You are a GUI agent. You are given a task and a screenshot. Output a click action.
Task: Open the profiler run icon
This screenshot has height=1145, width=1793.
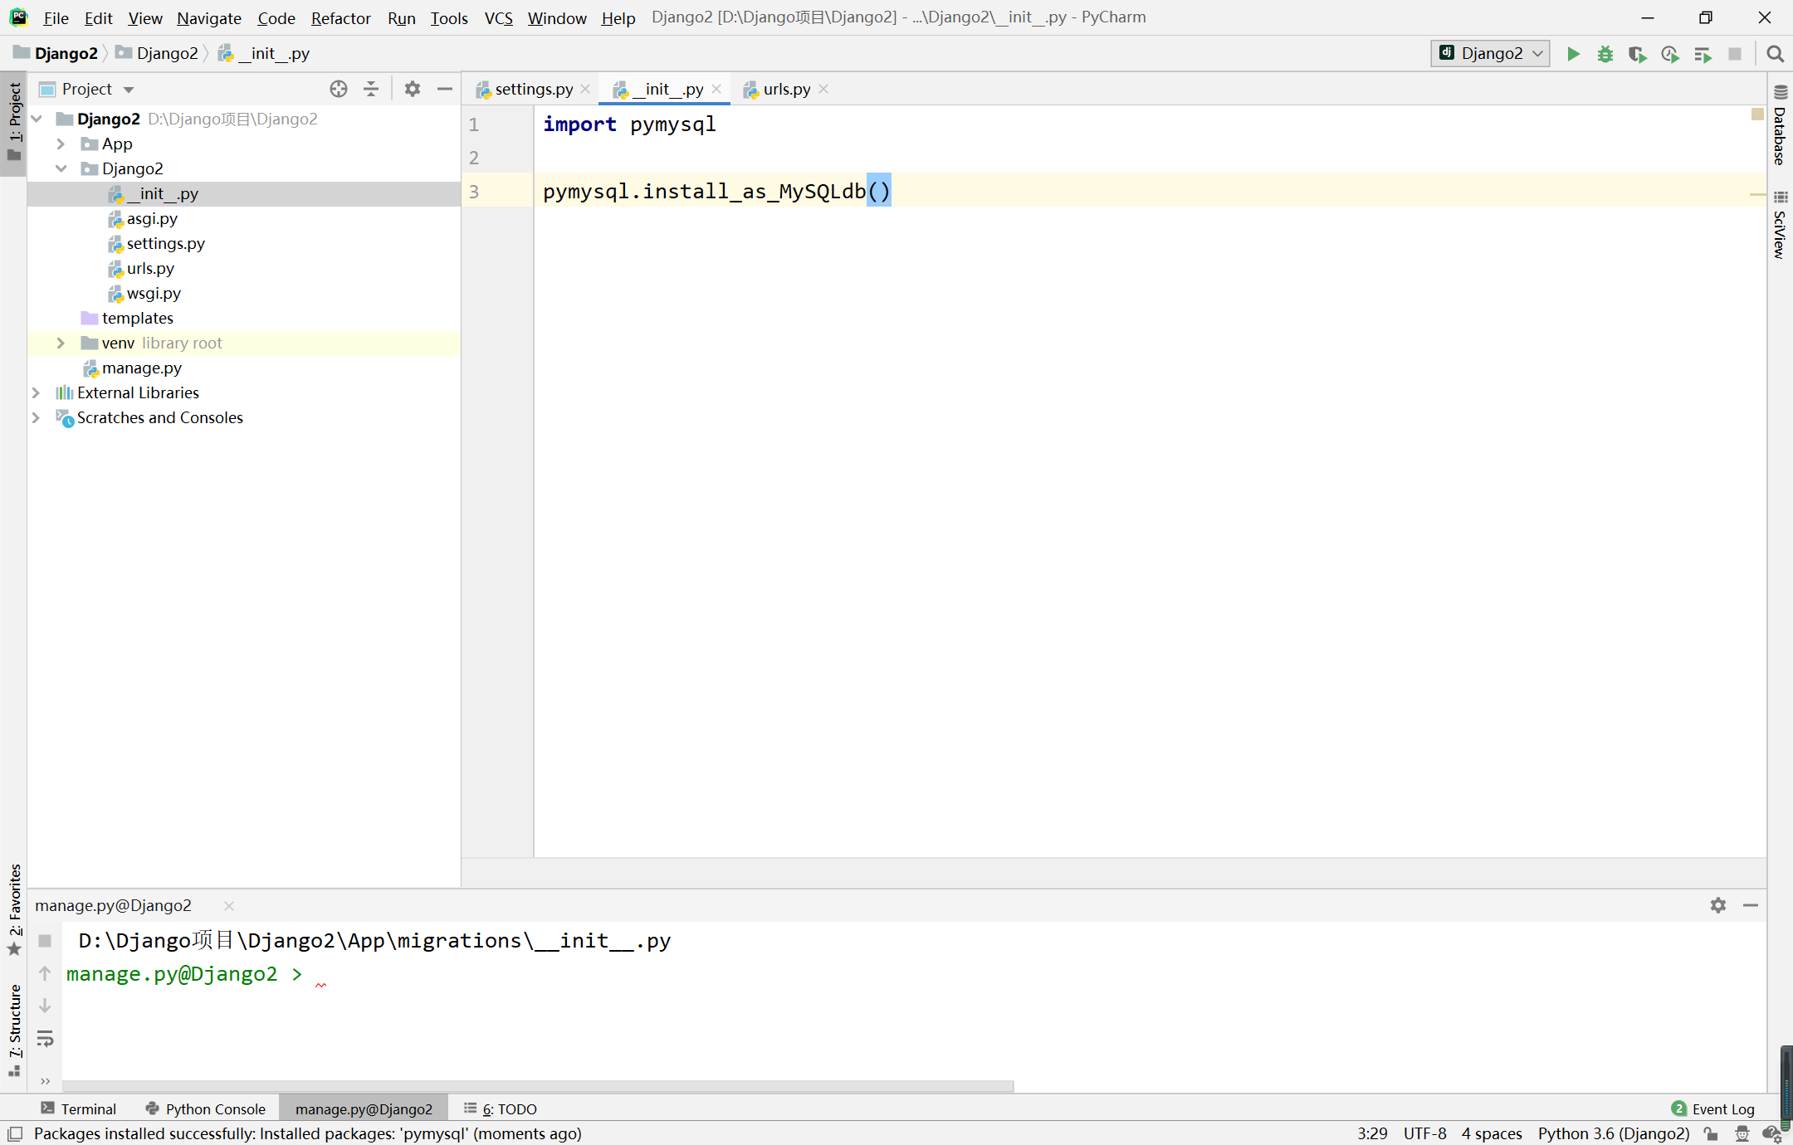click(1670, 54)
